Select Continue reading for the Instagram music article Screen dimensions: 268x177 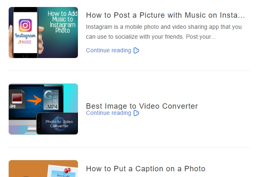[108, 51]
